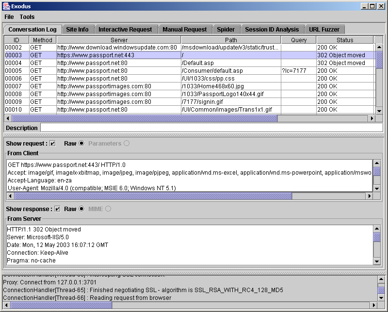Viewport: 388px width, 312px height.
Task: Switch to the Site Info tab
Action: (78, 30)
